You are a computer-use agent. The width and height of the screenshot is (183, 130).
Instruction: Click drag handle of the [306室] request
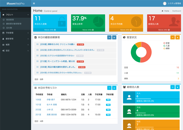pos(38,67)
